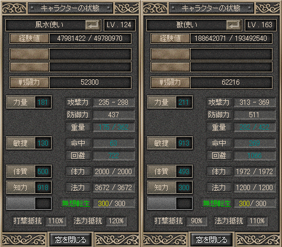The image size is (282, 247).
Task: Click the small pin on left title bar's left
Action: 33,8
